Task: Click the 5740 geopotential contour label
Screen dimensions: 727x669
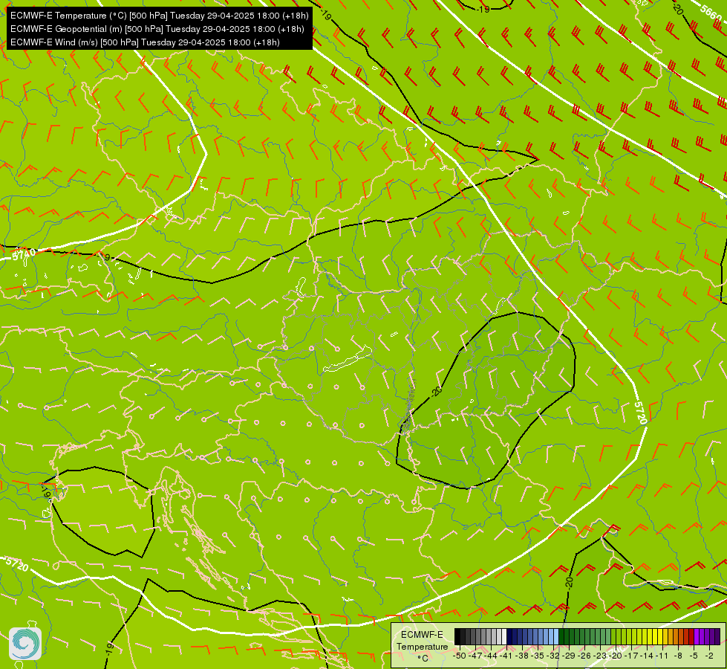Action: pos(23,254)
